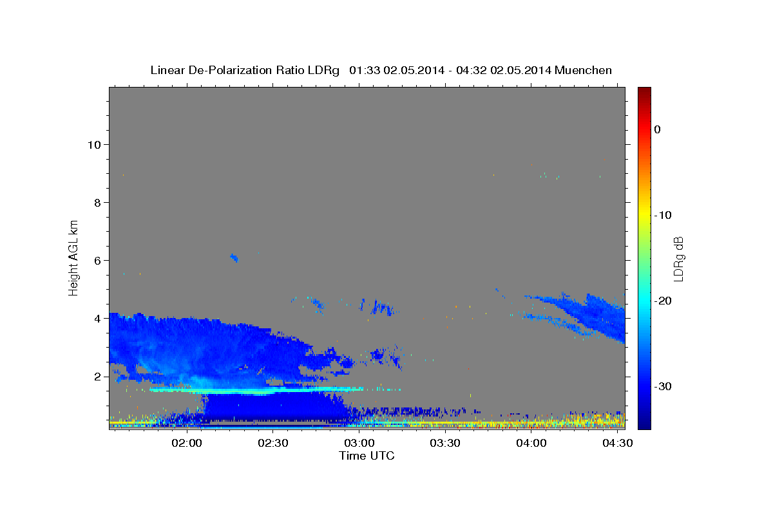Click the colorbar tick label -20
The image size is (773, 515).
tap(663, 301)
